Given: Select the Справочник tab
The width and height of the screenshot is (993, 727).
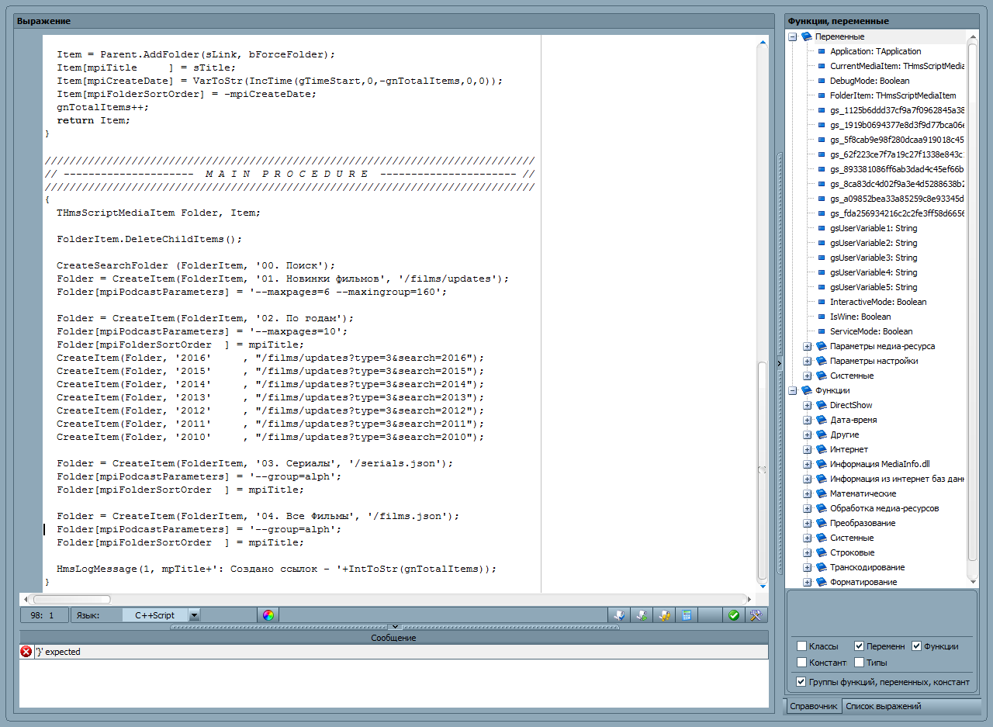Looking at the screenshot, I should [814, 706].
